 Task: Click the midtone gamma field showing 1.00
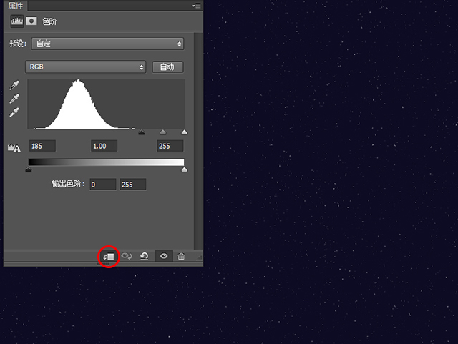click(x=104, y=146)
